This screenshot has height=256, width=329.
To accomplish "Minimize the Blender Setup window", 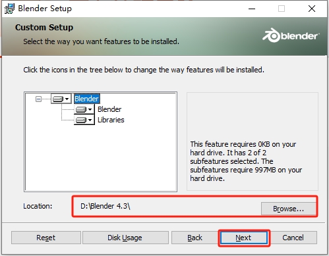I will [252, 9].
